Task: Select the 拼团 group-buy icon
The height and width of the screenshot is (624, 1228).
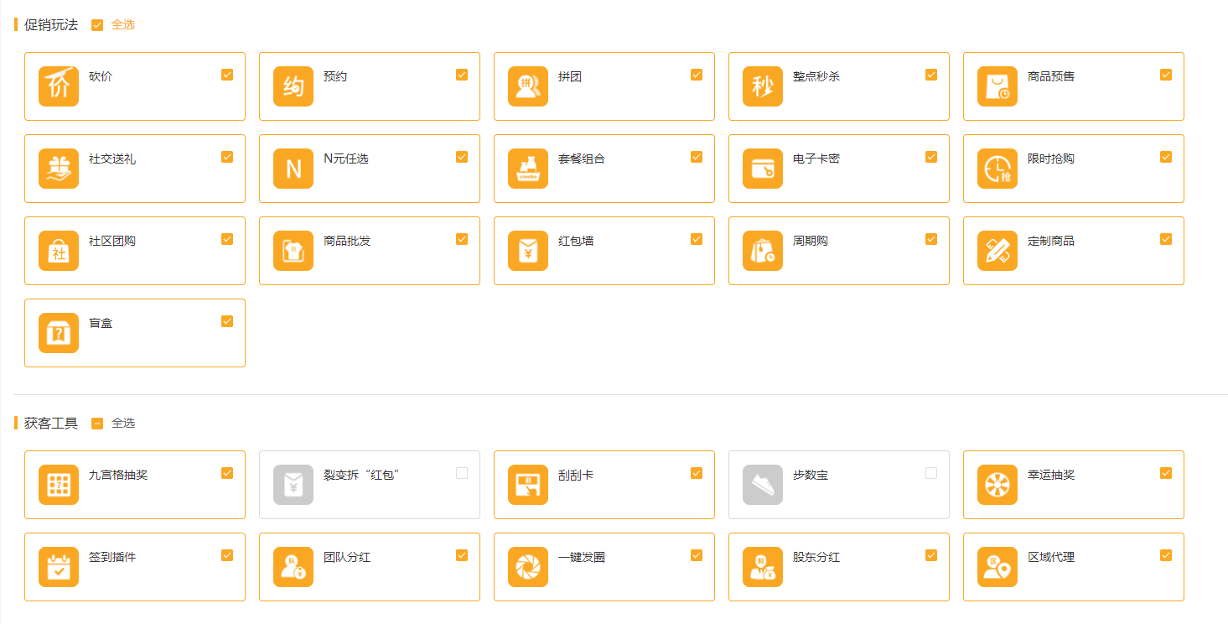Action: click(528, 86)
